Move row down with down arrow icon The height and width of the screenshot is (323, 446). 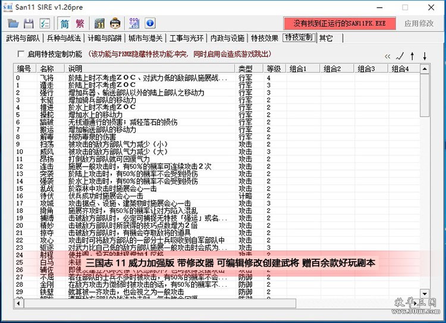[425, 56]
